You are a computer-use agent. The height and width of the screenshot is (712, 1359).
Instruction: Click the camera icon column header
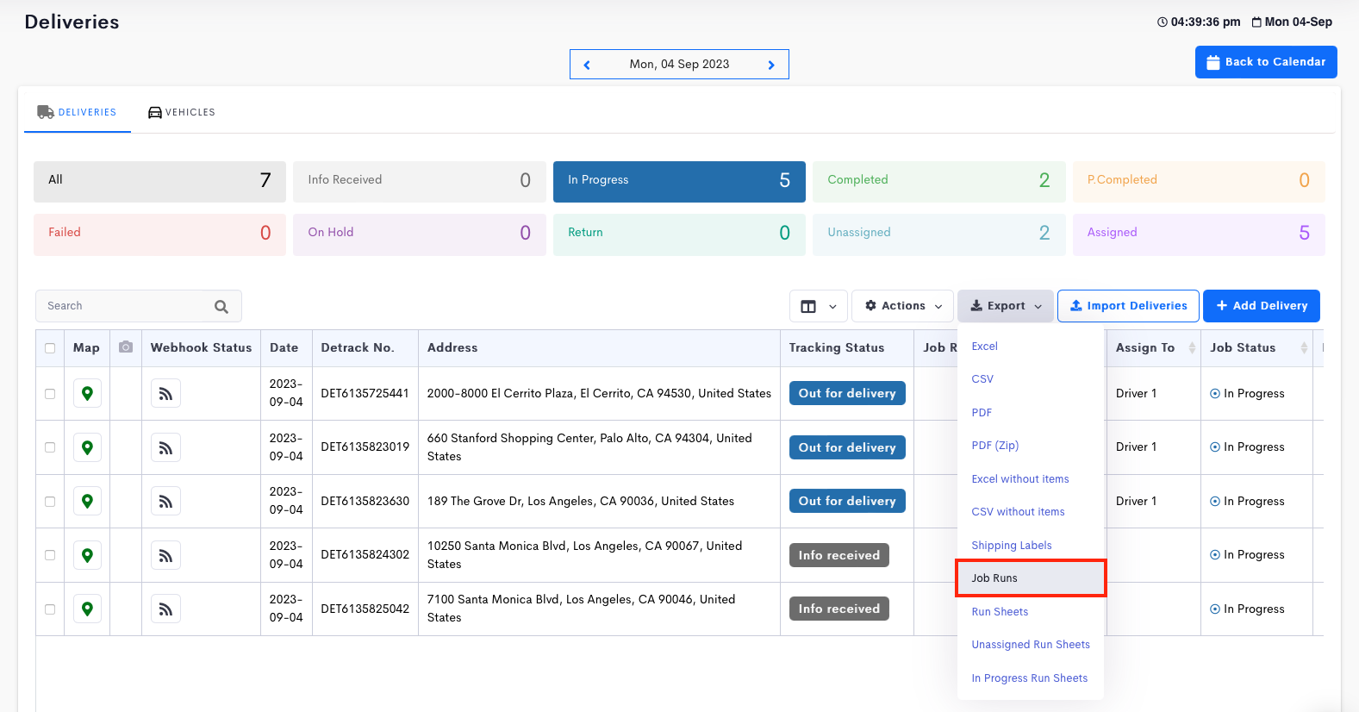(x=126, y=347)
